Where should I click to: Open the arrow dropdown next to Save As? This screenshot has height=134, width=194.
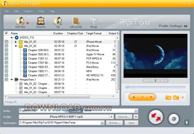point(136,117)
